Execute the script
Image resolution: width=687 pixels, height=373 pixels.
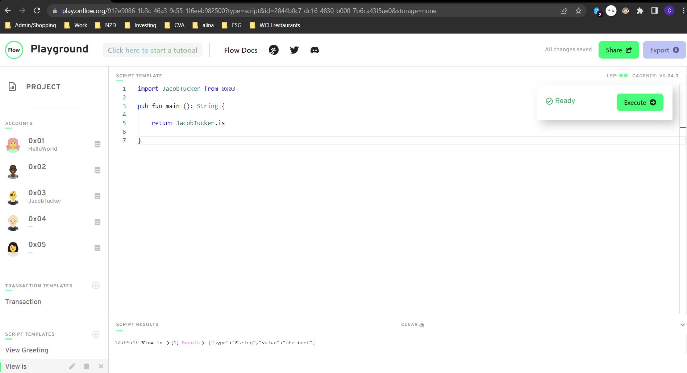(640, 102)
